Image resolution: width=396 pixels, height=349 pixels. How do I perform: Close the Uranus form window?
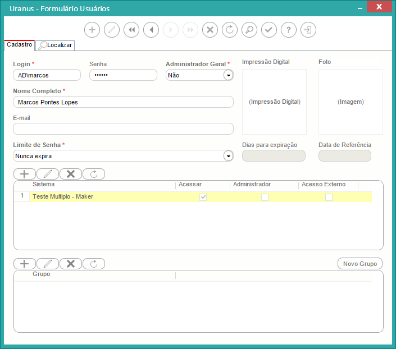[x=379, y=7]
